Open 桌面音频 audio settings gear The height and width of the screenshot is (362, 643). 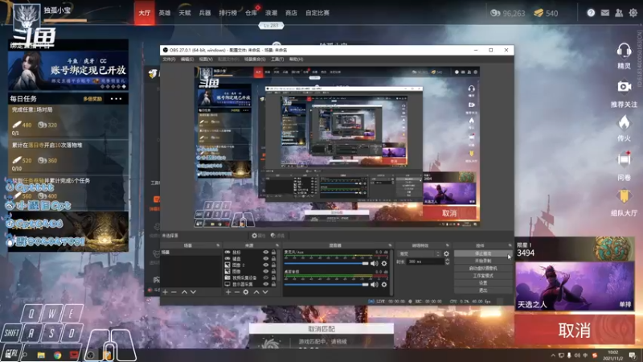(384, 284)
